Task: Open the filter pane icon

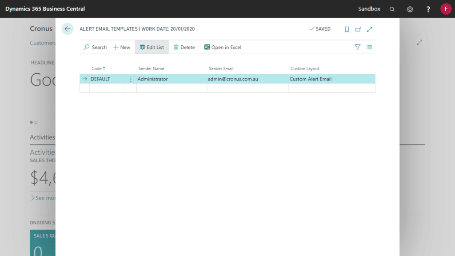Action: click(357, 47)
